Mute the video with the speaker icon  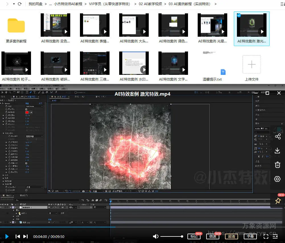[156, 236]
